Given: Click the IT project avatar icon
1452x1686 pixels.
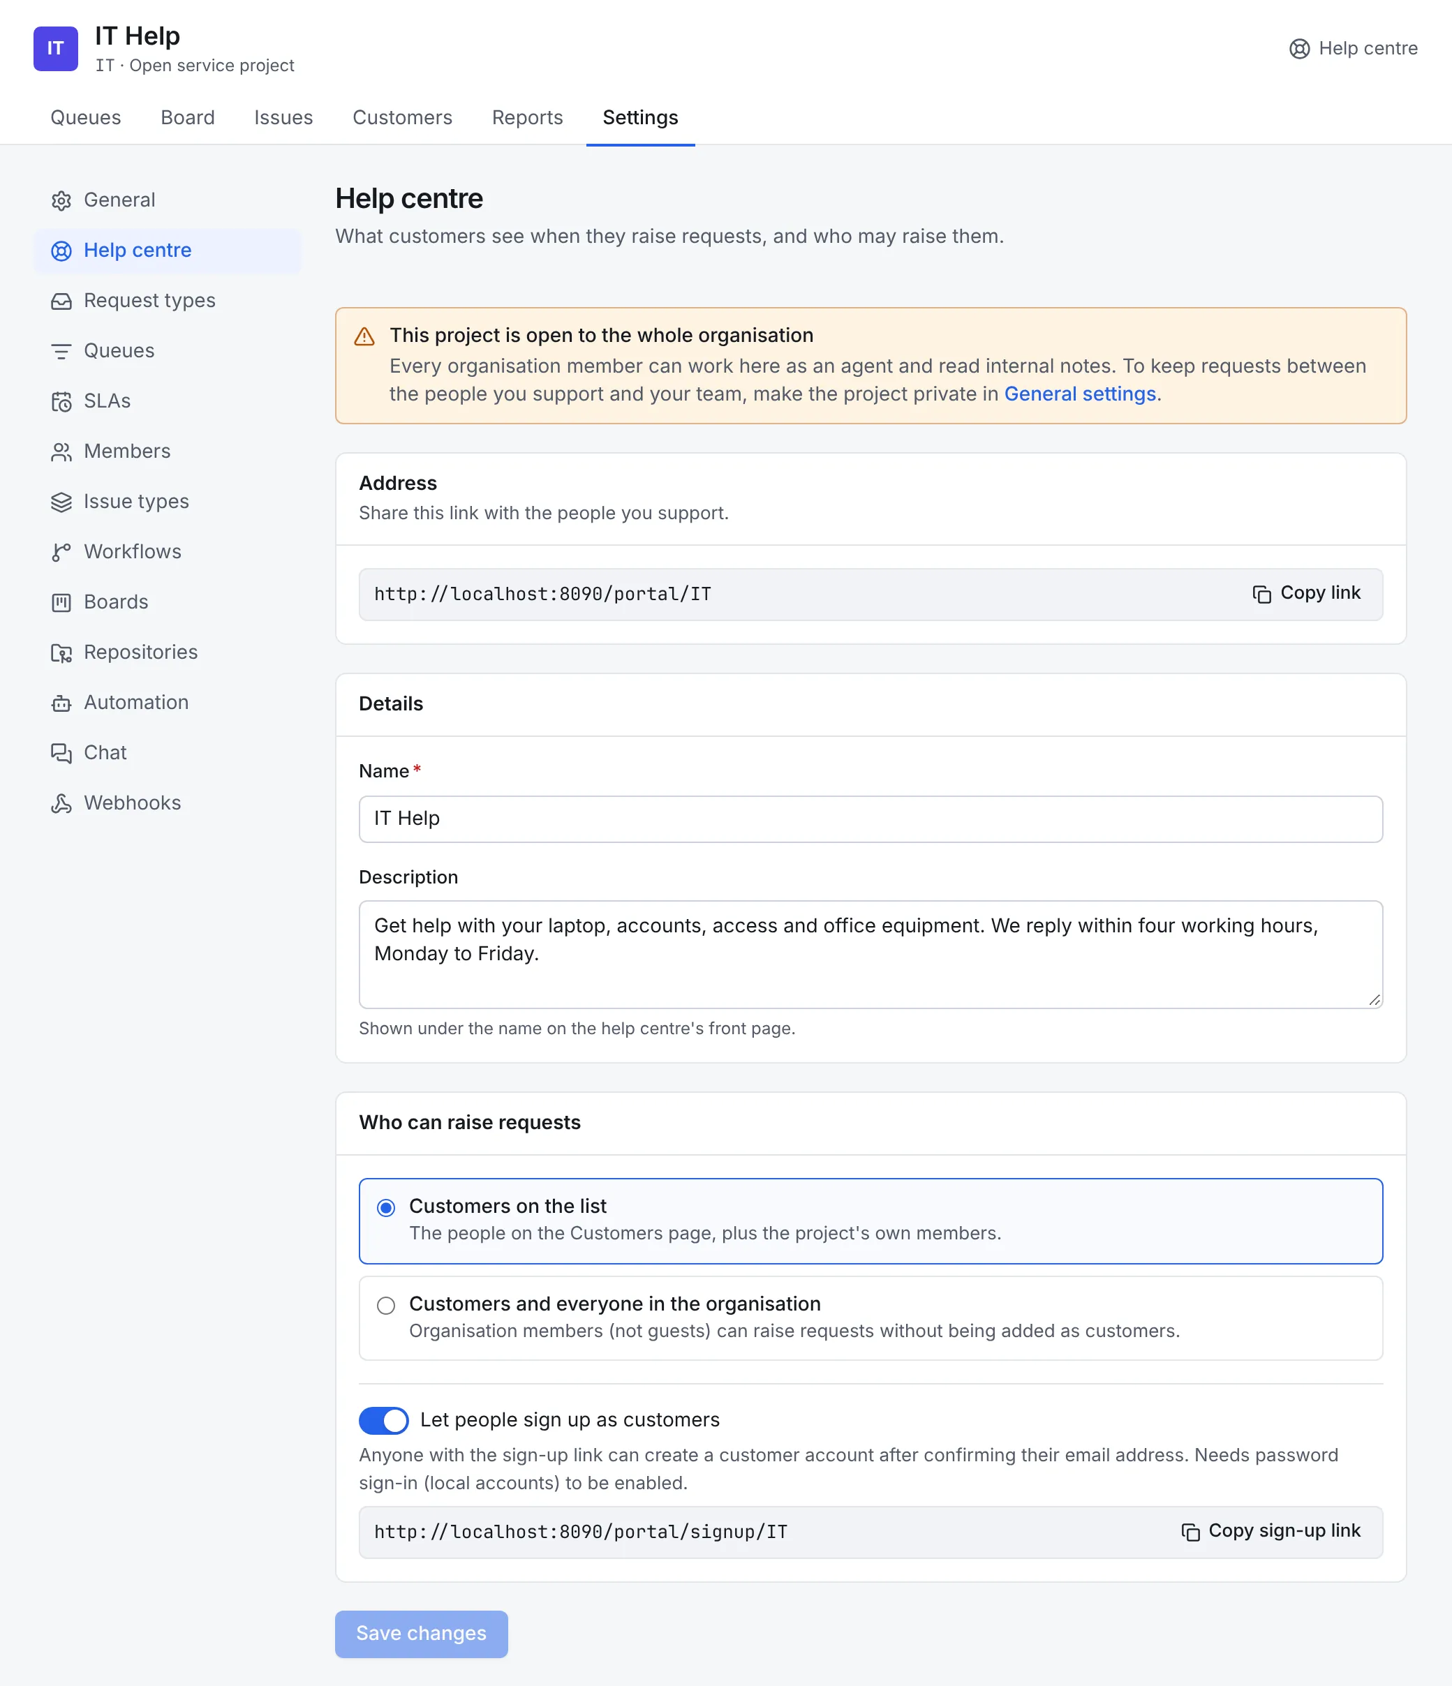Looking at the screenshot, I should tap(55, 49).
